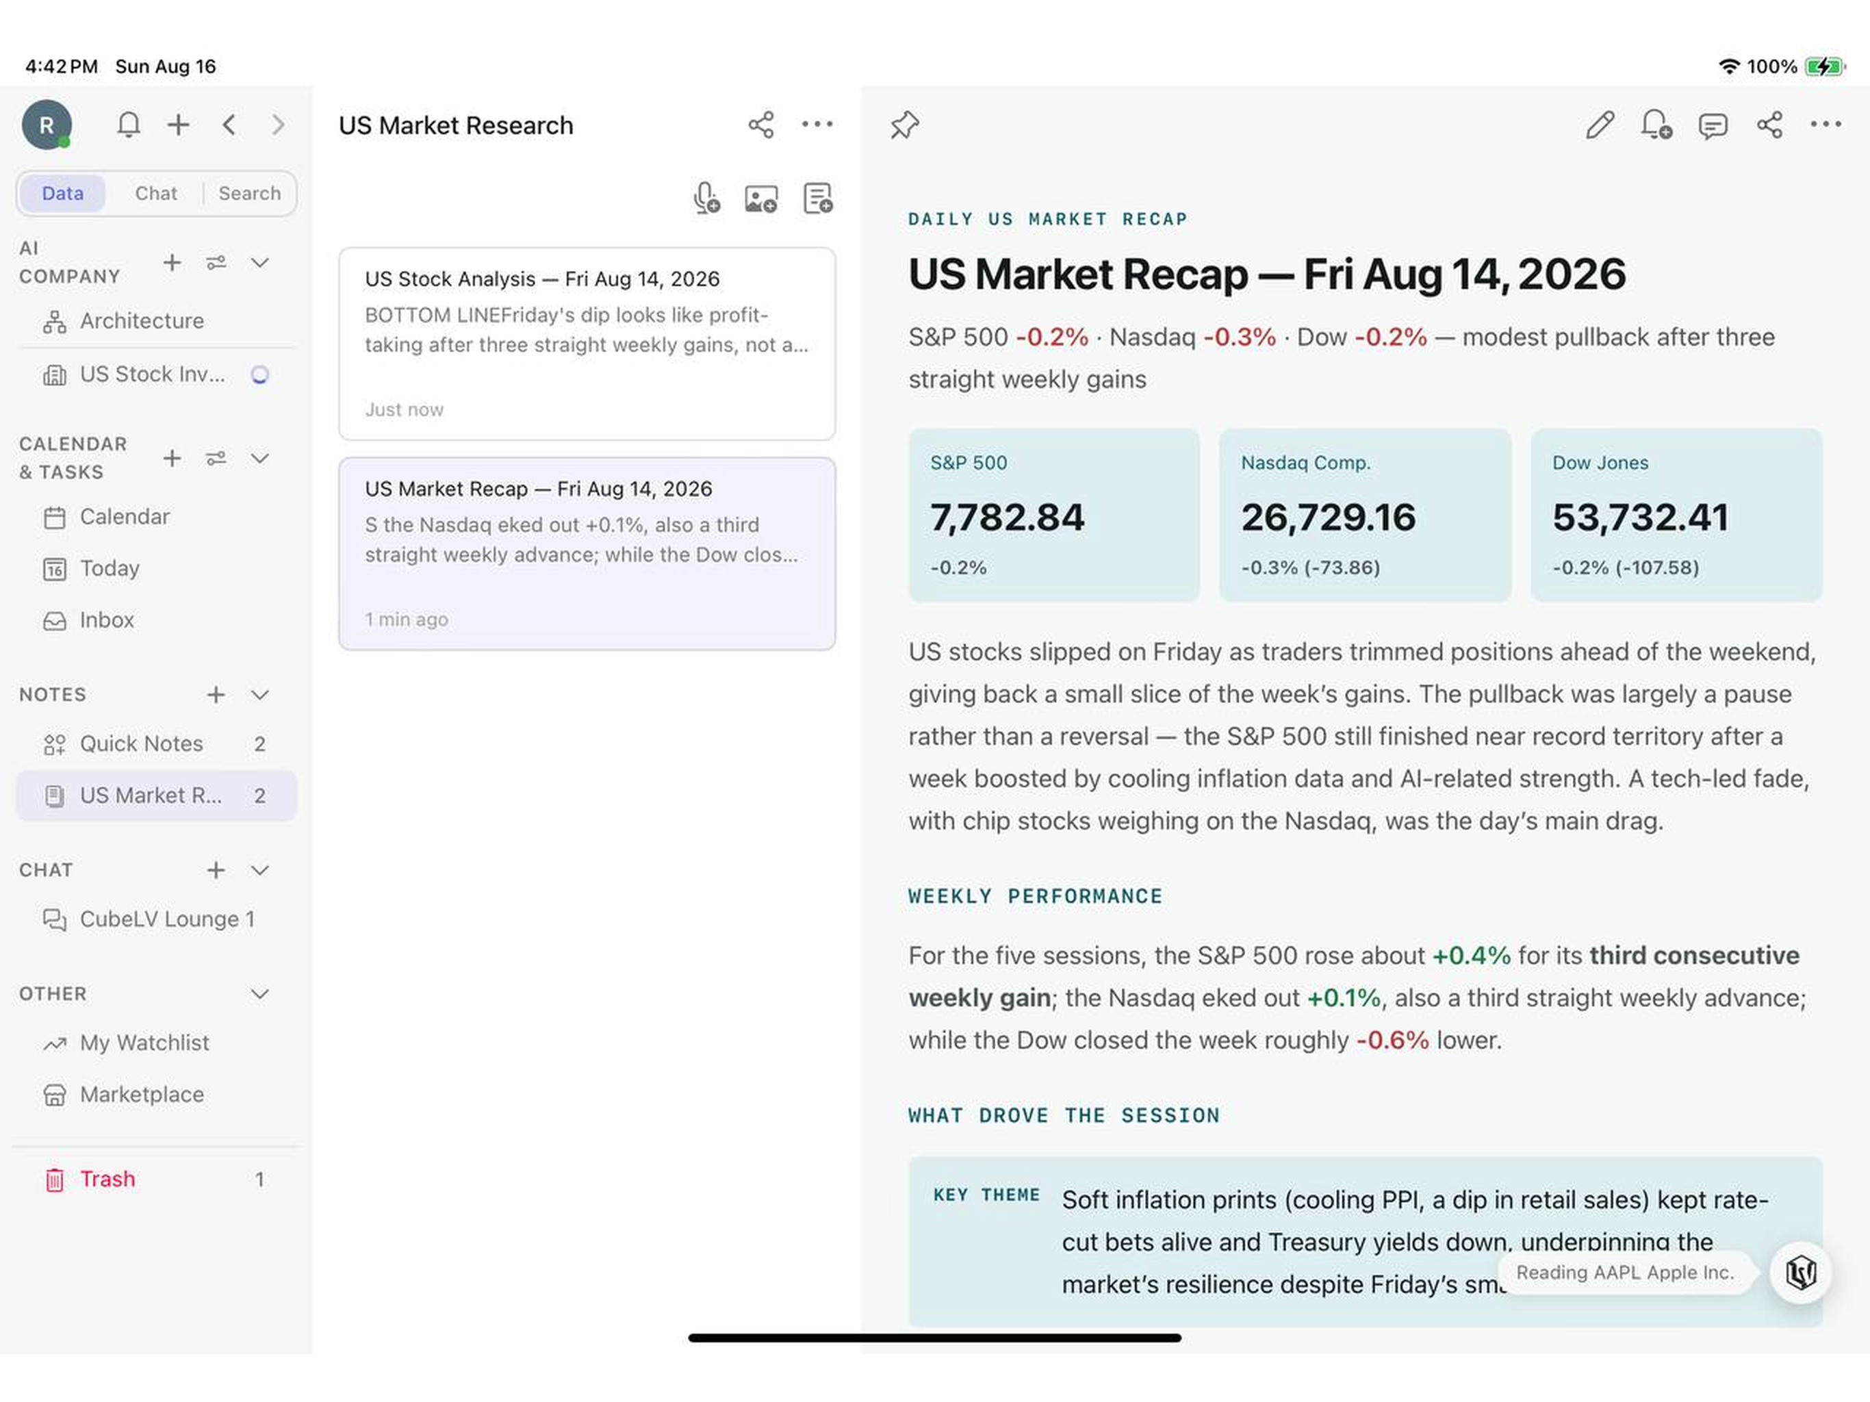Collapse the Other section
Viewport: 1870px width, 1402px height.
(x=260, y=995)
